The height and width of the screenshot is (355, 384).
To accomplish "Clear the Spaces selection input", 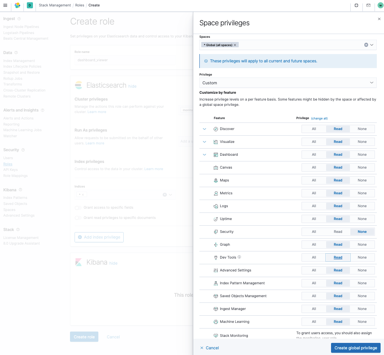I will (x=366, y=45).
